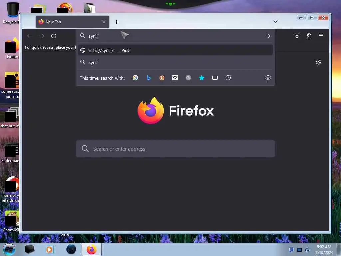Open Firefox hamburger application menu
The width and height of the screenshot is (341, 256).
(321, 36)
